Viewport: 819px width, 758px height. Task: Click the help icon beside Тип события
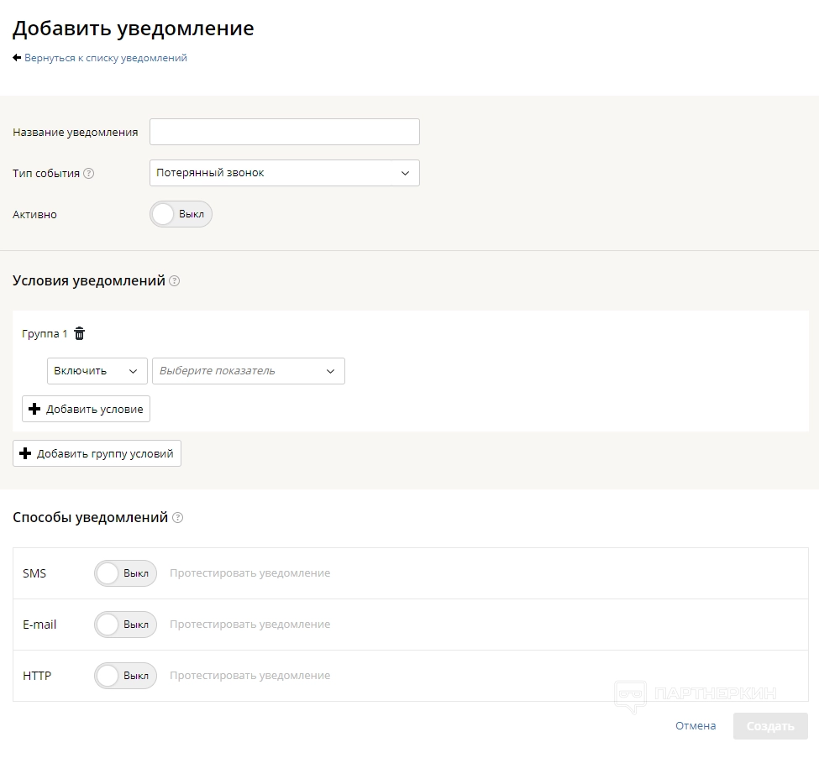pos(89,174)
